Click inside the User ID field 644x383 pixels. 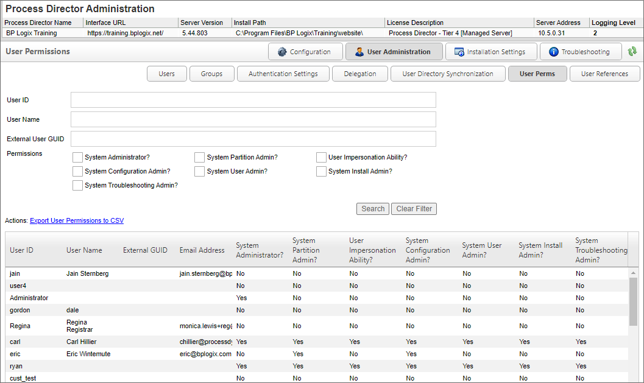pyautogui.click(x=253, y=100)
